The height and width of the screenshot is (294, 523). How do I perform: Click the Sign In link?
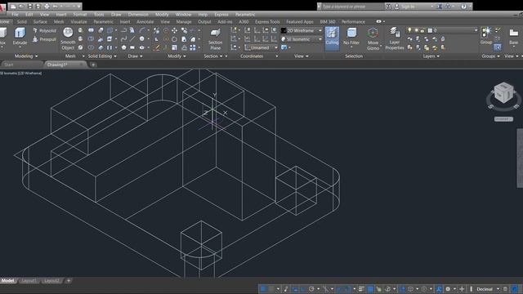tap(408, 7)
